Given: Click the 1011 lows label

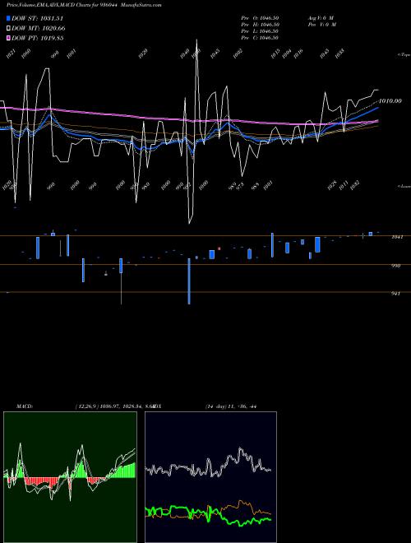Looking at the screenshot, I should click(344, 186).
